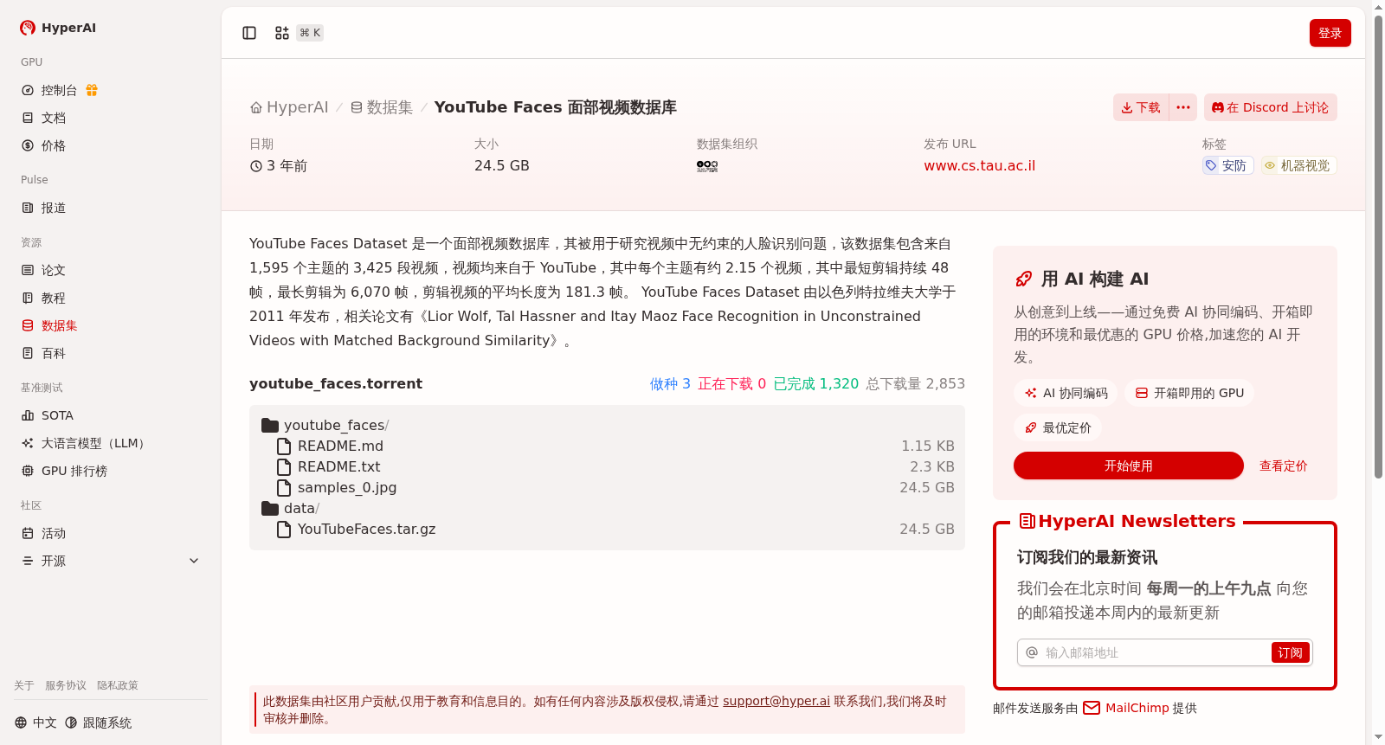Click the gift icon beside 控制台
The height and width of the screenshot is (745, 1385).
coord(92,90)
